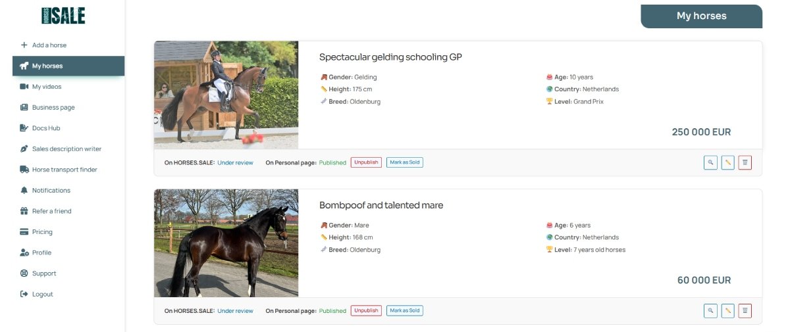The height and width of the screenshot is (332, 790).
Task: Click the trash delete icon for the gelding listing
Action: coord(745,162)
